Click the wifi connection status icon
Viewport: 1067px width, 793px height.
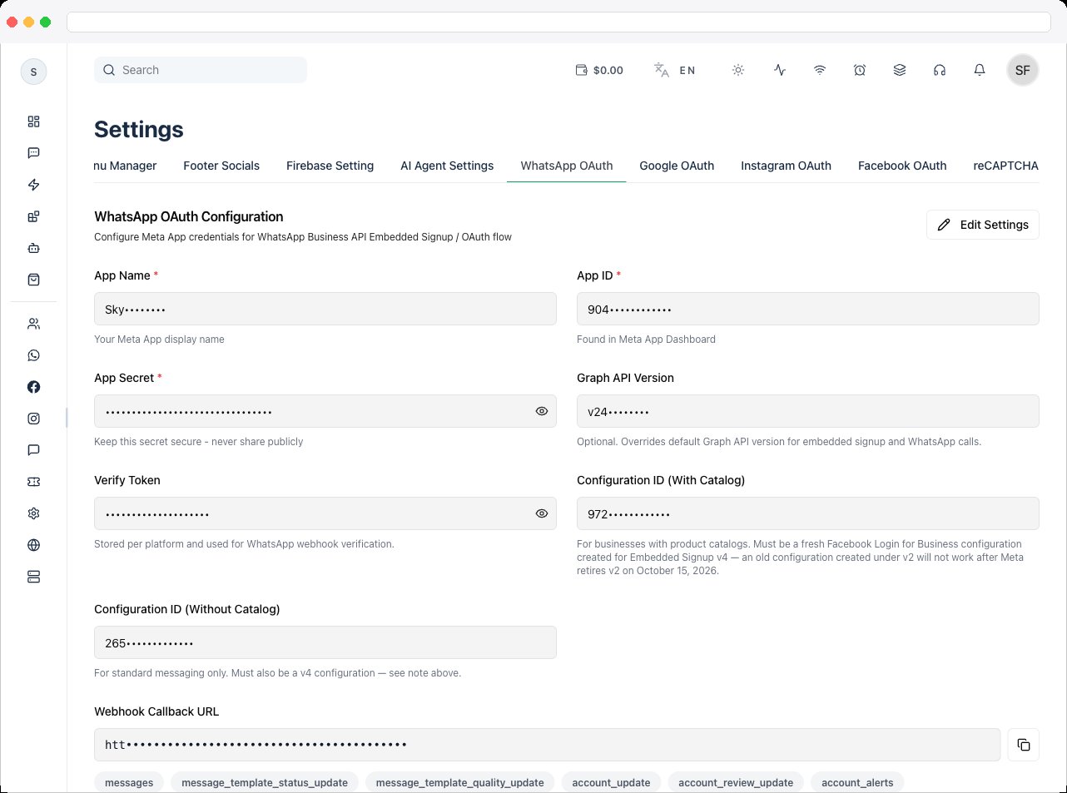click(820, 70)
